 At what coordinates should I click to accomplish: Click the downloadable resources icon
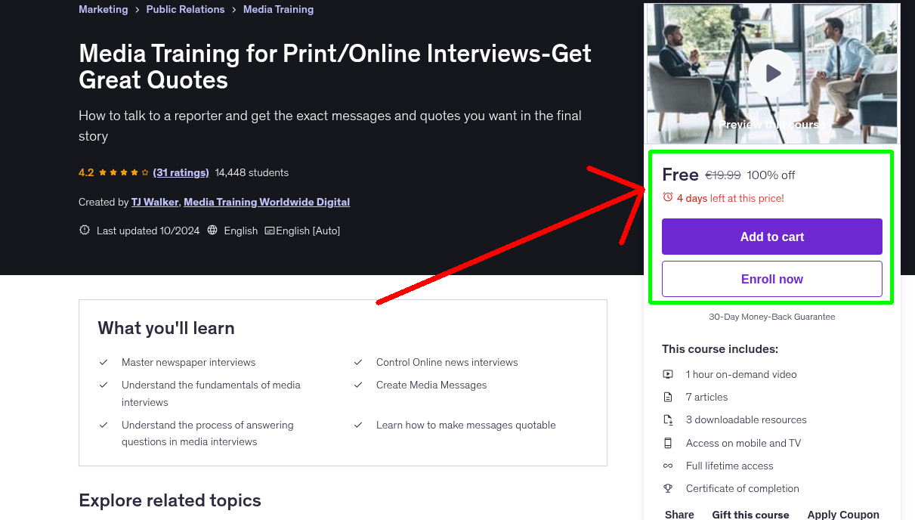[x=668, y=419]
